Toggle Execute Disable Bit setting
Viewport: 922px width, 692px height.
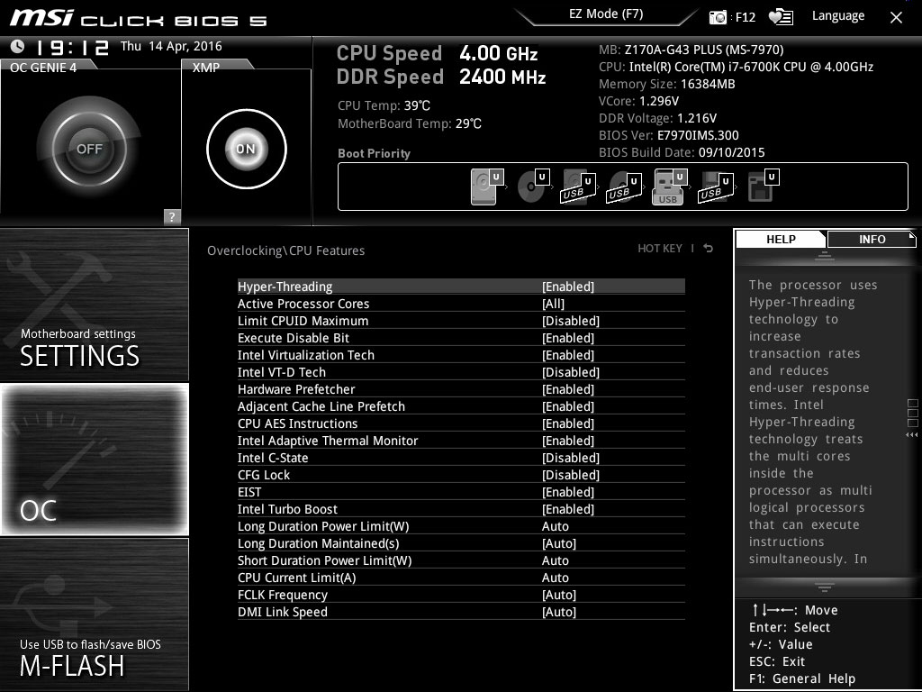click(x=461, y=338)
